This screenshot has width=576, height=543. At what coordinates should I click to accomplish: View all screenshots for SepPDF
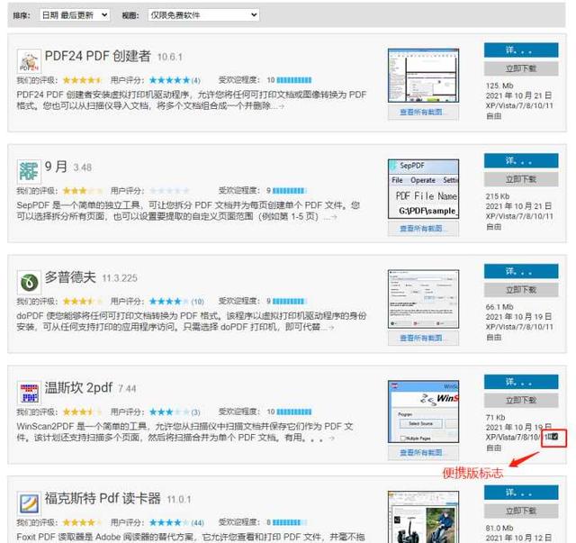click(424, 229)
